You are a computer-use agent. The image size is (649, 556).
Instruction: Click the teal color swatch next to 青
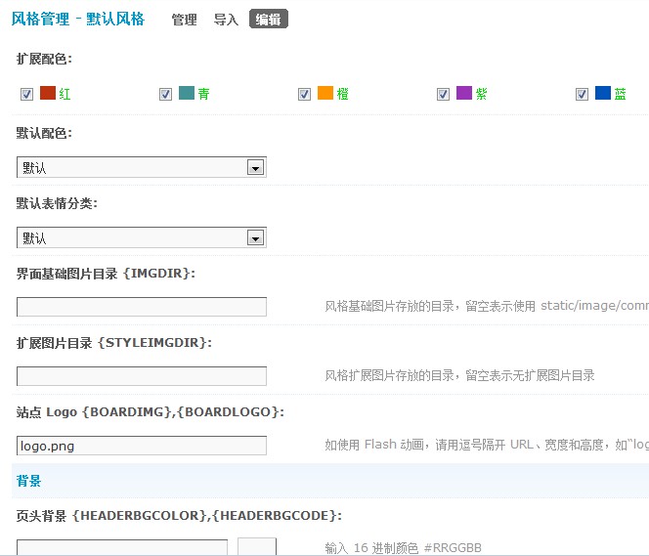coord(187,93)
